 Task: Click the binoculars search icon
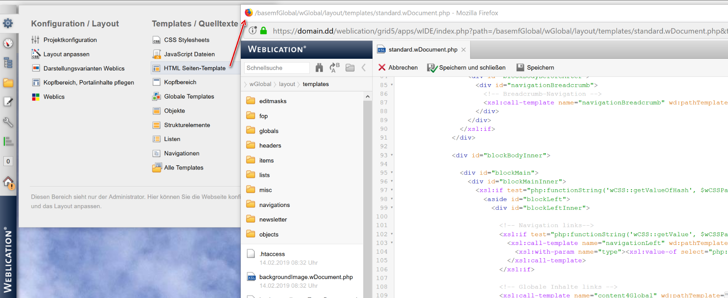pyautogui.click(x=319, y=68)
